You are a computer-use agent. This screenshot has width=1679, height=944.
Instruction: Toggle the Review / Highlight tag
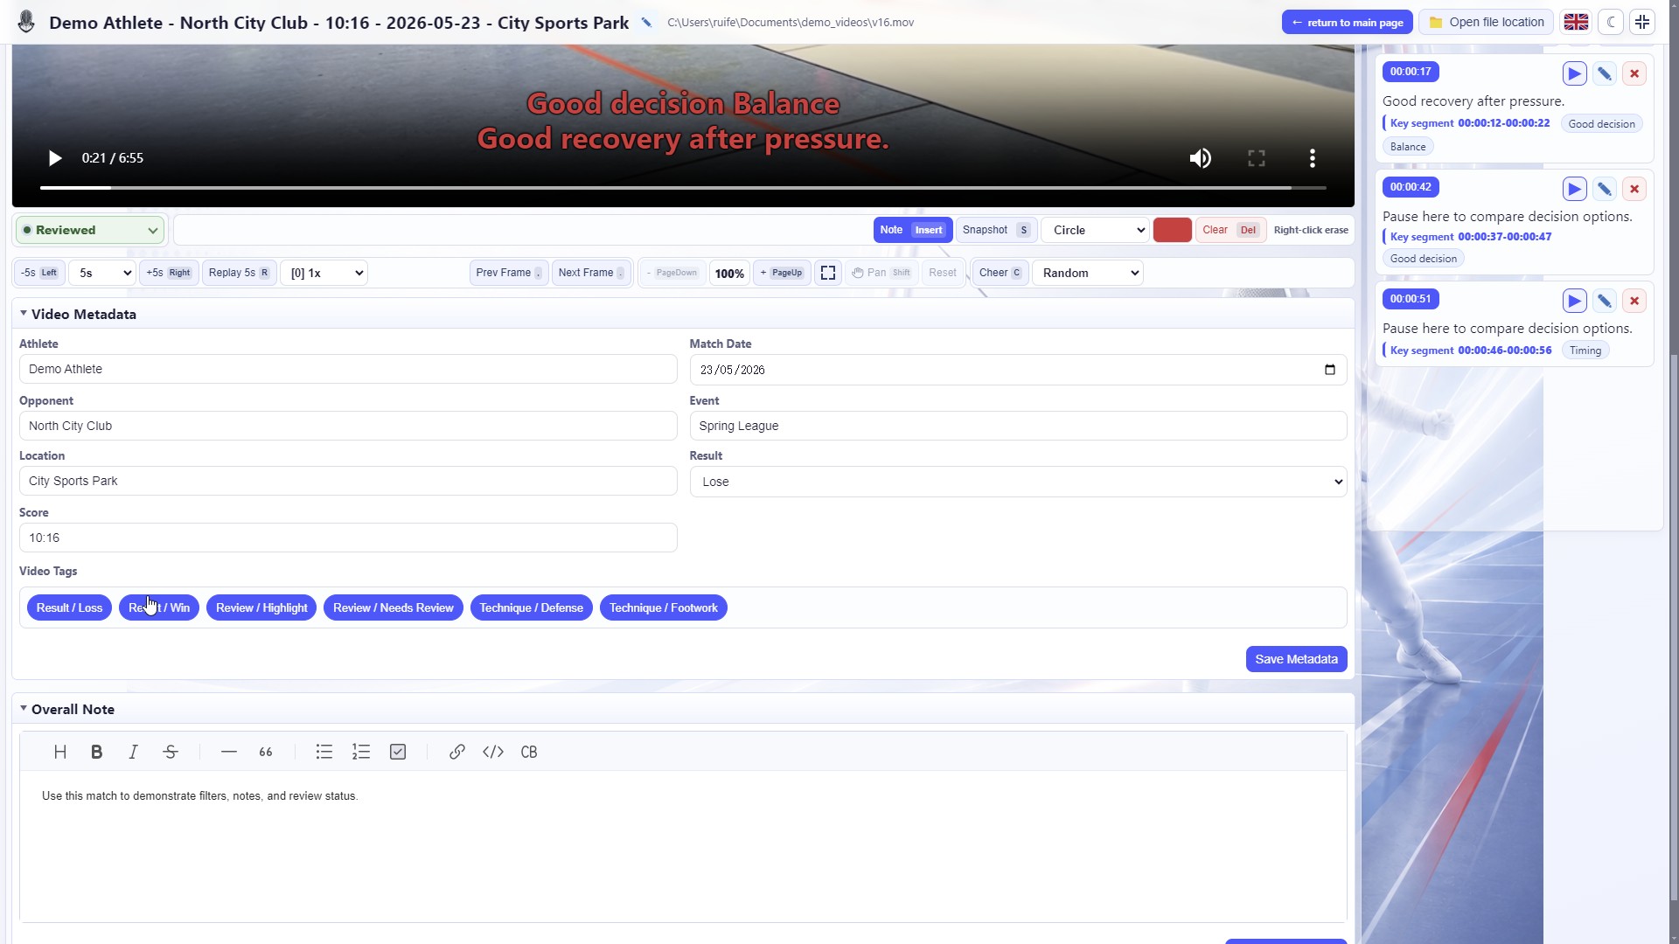click(x=261, y=607)
